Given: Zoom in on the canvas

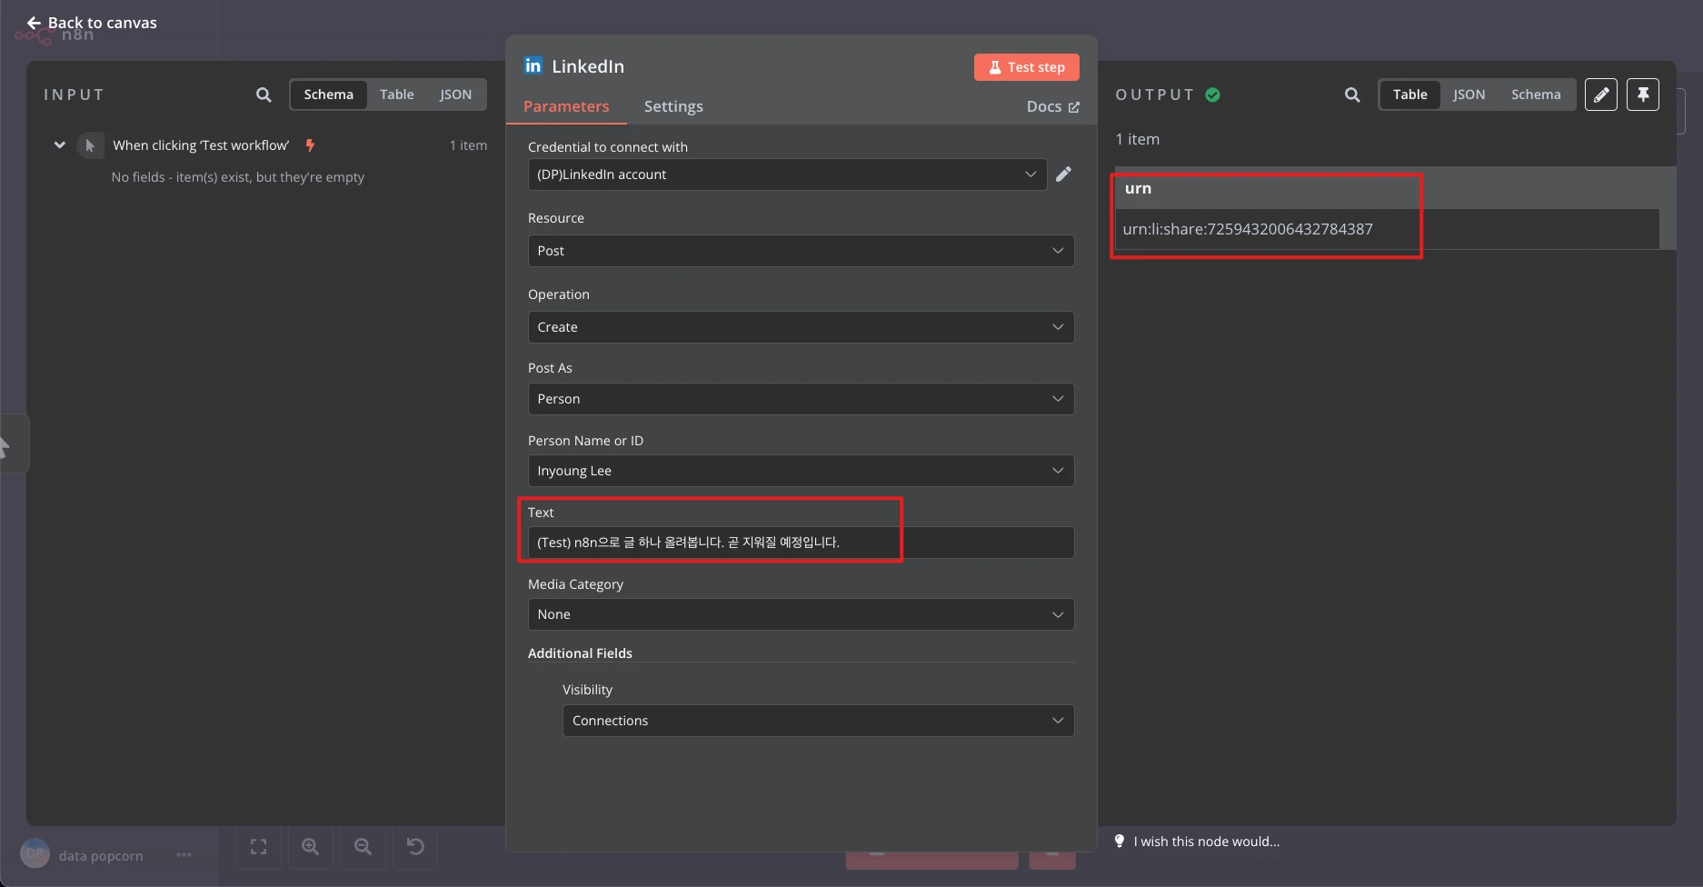Looking at the screenshot, I should [x=311, y=847].
